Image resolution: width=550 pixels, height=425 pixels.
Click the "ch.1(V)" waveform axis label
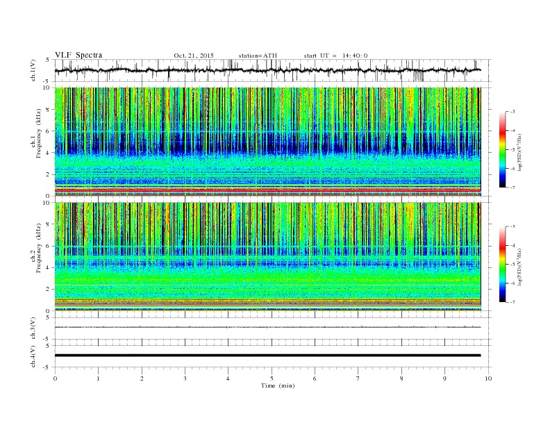33,70
